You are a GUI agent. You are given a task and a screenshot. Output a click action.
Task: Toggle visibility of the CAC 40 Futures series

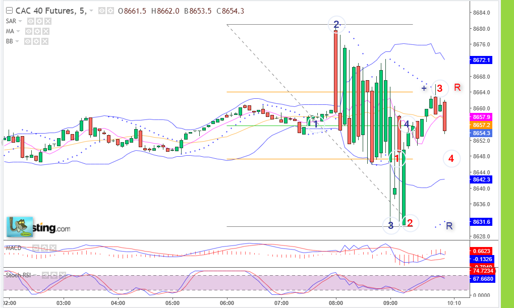click(x=102, y=11)
